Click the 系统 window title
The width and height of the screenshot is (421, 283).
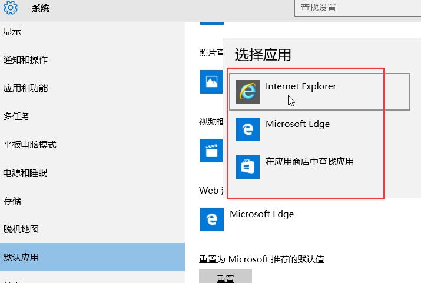tap(40, 8)
